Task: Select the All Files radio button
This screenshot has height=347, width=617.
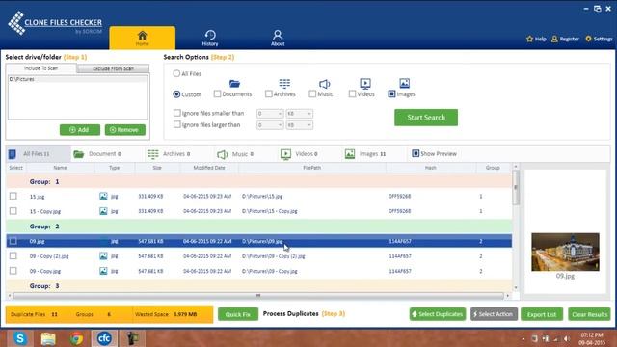Action: click(176, 73)
